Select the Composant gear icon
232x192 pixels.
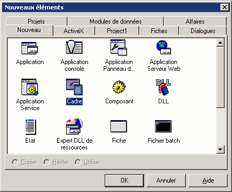click(x=119, y=87)
